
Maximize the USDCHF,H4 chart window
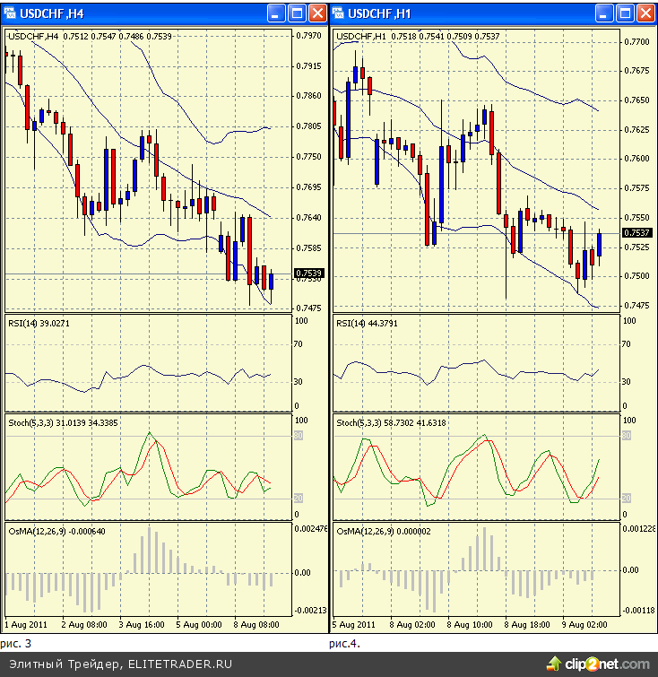pyautogui.click(x=297, y=13)
